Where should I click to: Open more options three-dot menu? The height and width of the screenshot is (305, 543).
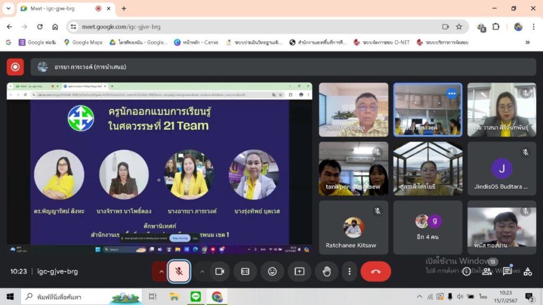[349, 272]
